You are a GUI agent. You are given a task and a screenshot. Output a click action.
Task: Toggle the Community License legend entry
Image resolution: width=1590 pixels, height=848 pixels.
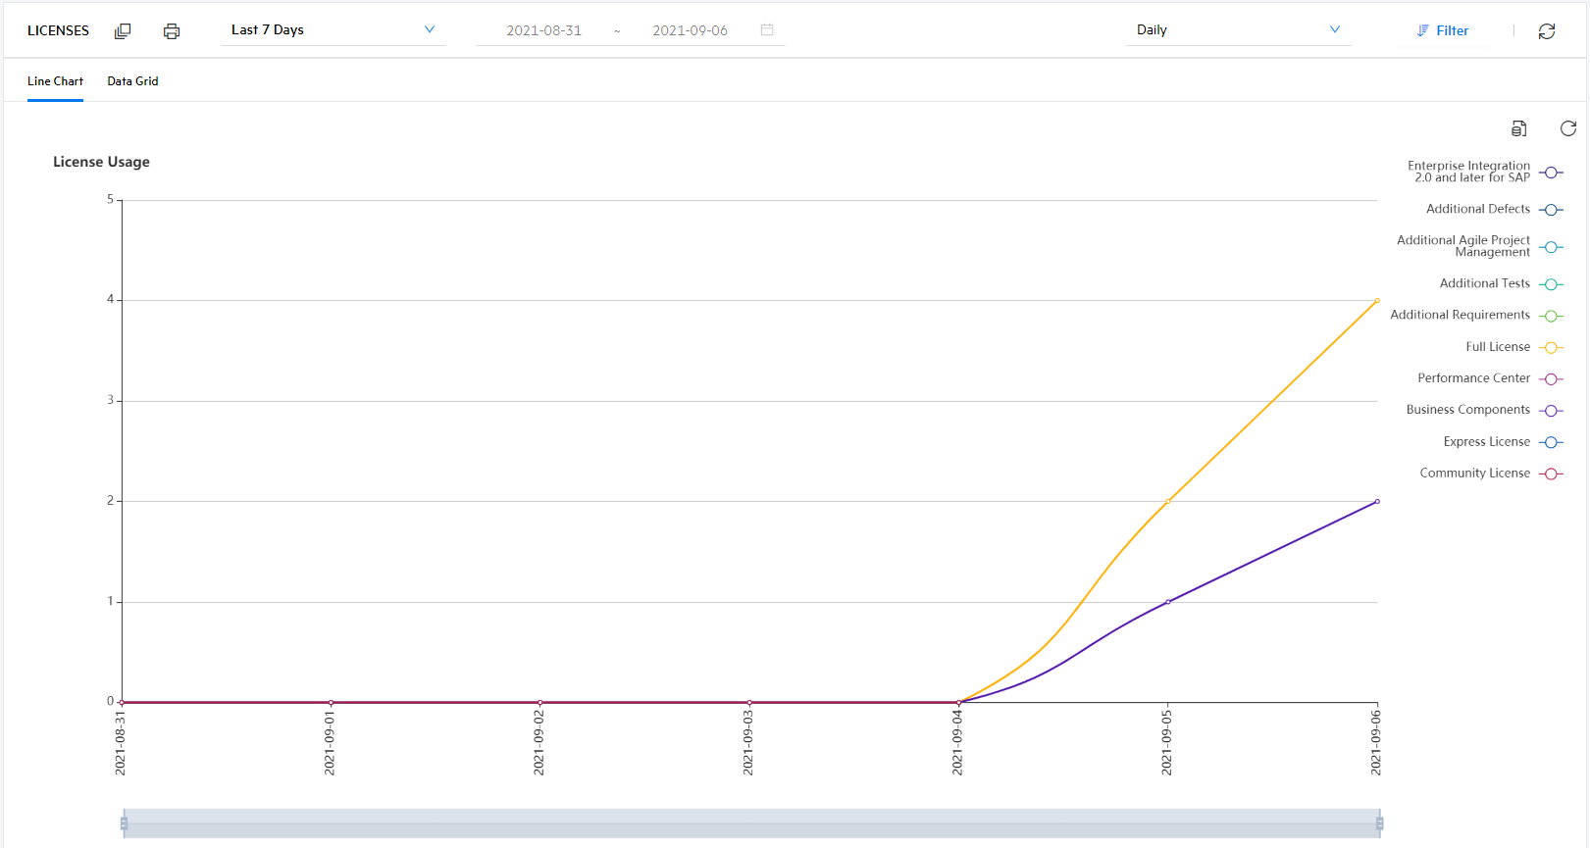pyautogui.click(x=1474, y=474)
